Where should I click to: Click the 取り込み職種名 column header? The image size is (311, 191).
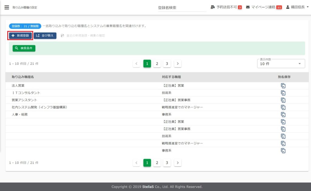pos(23,77)
